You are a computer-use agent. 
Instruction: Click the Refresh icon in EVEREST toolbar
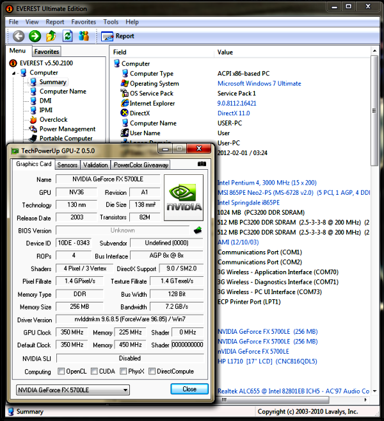point(67,36)
